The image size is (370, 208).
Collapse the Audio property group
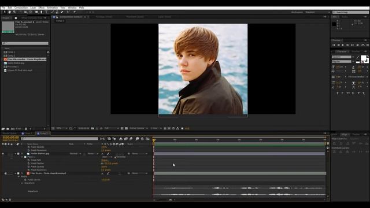point(19,177)
